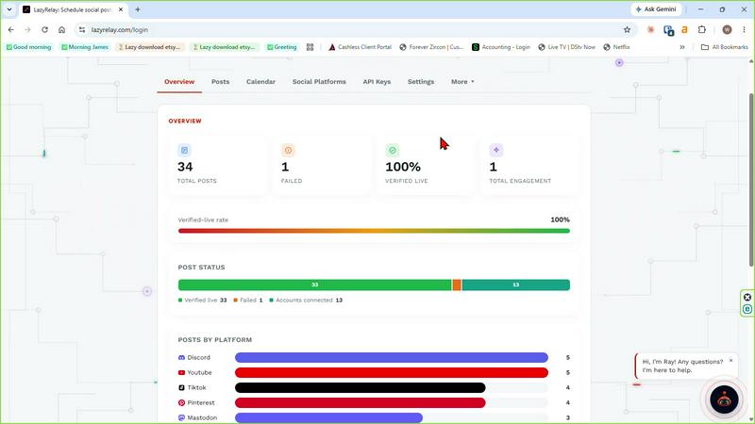Click the X icon on right edge widget
Screen dimensions: 755x424
pos(747,298)
